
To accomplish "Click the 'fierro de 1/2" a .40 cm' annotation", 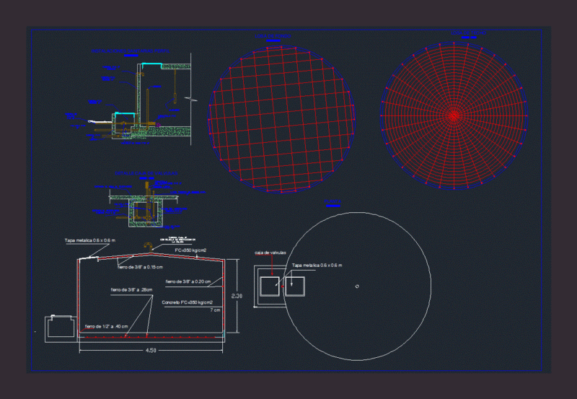I will [106, 327].
